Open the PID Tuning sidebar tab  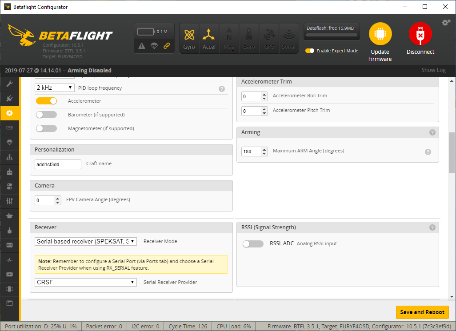[10, 157]
